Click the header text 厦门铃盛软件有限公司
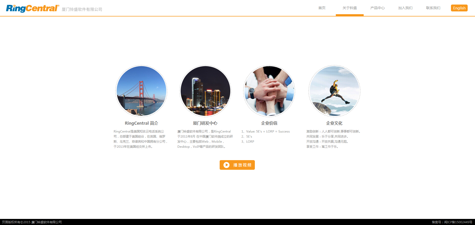475x225 pixels. tap(82, 9)
